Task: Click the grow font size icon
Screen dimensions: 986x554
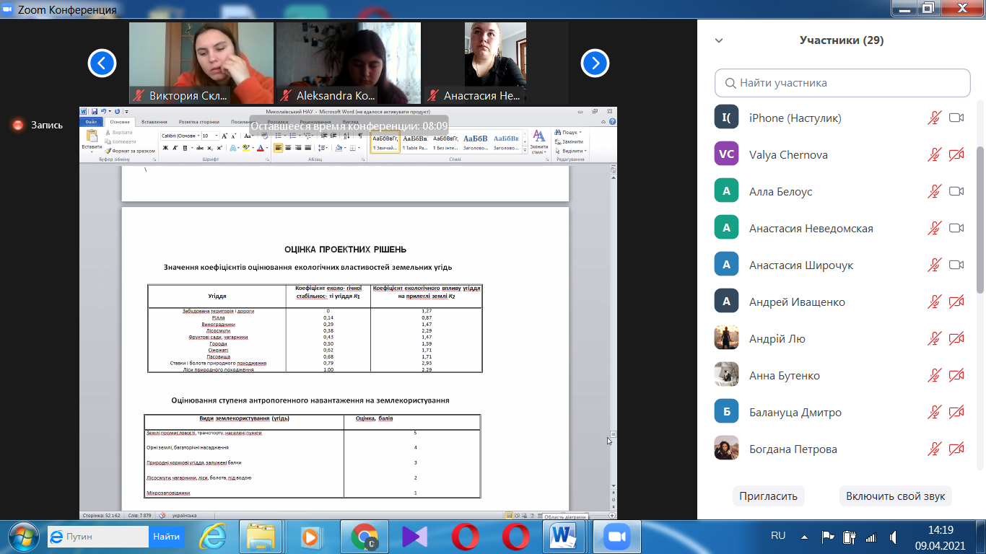Action: (224, 136)
